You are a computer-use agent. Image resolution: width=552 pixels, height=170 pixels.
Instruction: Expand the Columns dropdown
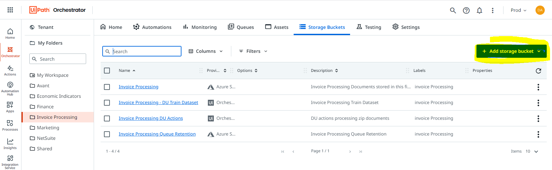[x=206, y=51]
